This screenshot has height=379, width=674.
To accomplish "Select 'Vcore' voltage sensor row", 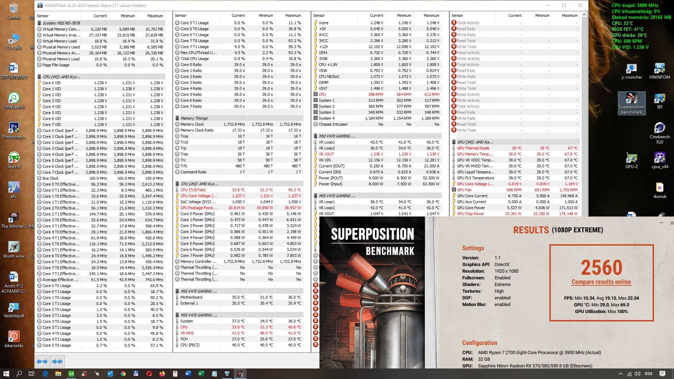I will point(377,23).
